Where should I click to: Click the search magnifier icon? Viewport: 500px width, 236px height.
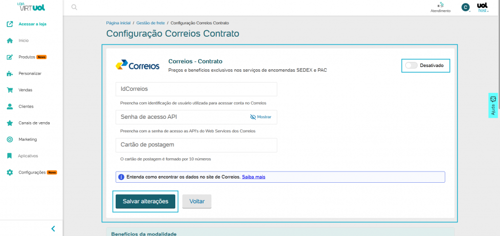(x=74, y=7)
